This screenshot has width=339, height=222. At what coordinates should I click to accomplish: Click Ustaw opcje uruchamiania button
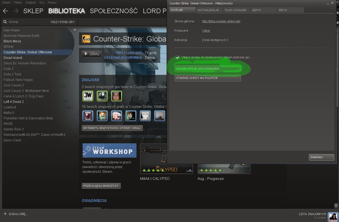(207, 68)
